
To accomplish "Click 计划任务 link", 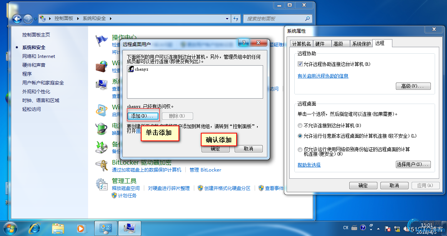I will 127,196.
